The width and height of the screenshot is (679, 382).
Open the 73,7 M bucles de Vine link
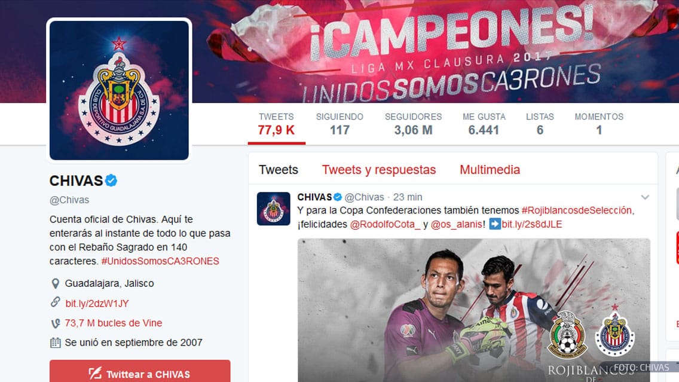pyautogui.click(x=114, y=323)
